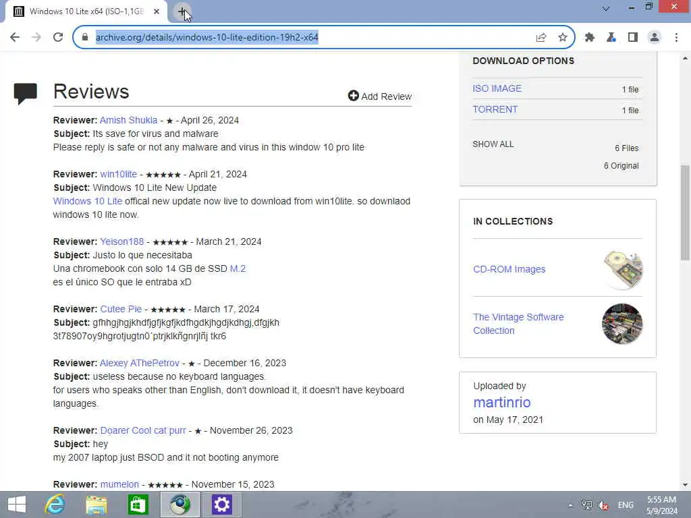Click the muted volume tray icon
Viewport: 691px width, 518px height.
pyautogui.click(x=603, y=505)
